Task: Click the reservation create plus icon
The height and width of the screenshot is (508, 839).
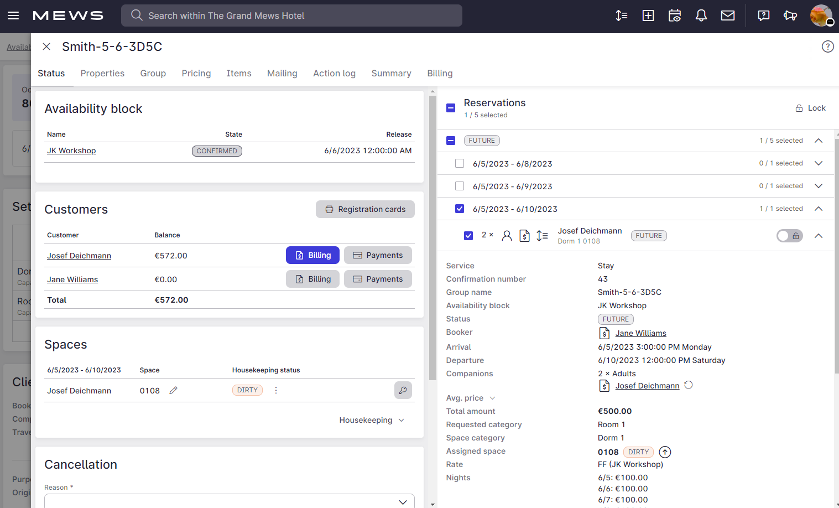Action: click(648, 15)
